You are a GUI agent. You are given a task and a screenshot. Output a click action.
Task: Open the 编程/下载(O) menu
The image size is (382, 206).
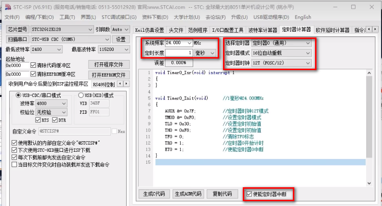[x=40, y=17]
